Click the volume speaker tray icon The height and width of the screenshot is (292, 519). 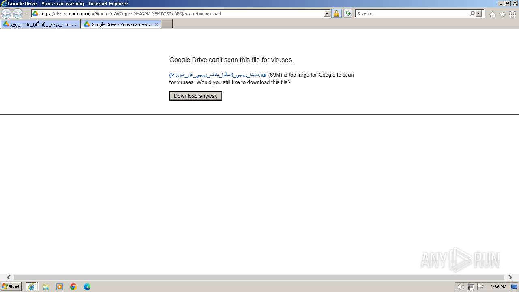point(461,287)
